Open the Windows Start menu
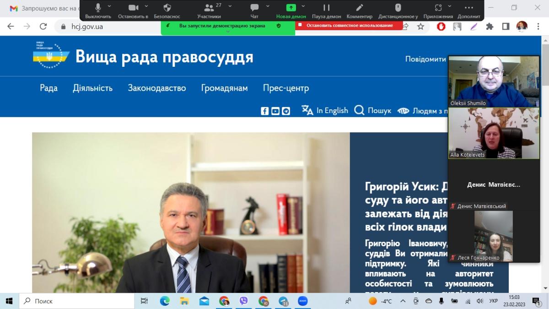The image size is (549, 309). pos(9,301)
